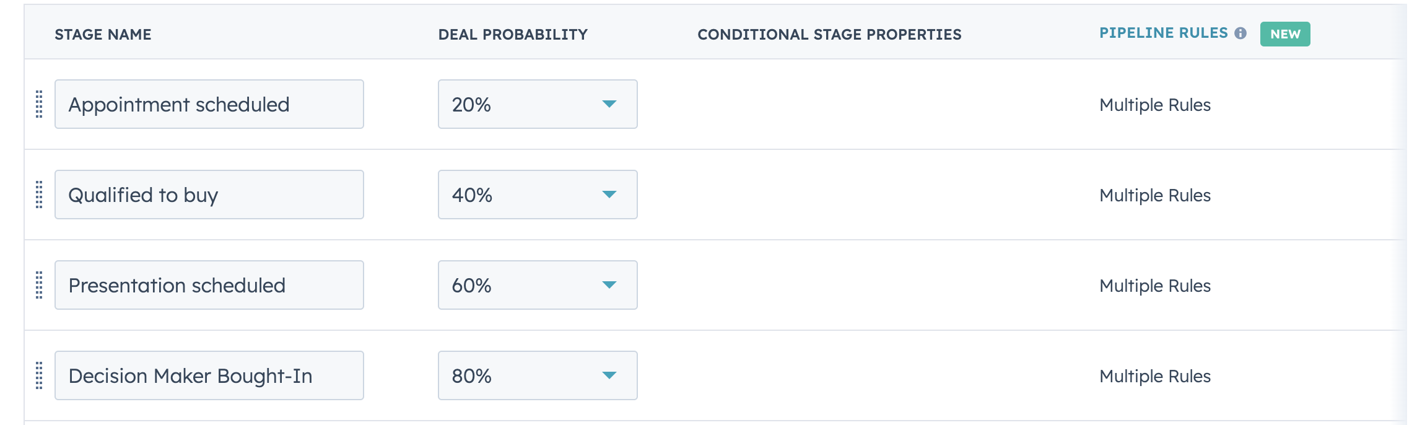Click the drag handle beside Appointment scheduled
This screenshot has height=425, width=1417.
(40, 103)
